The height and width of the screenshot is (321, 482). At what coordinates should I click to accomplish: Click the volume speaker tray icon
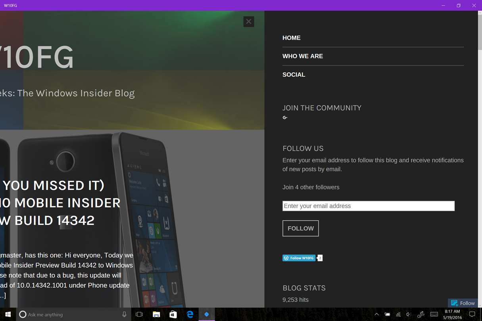[409, 314]
